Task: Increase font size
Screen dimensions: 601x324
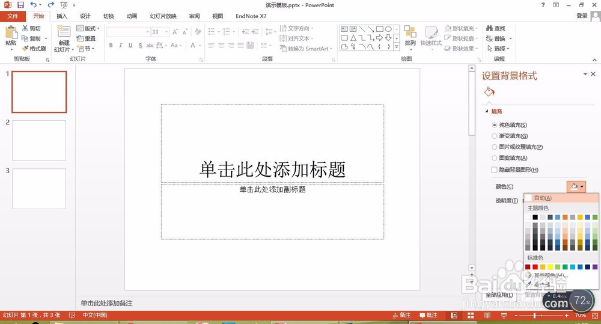Action: (x=175, y=32)
